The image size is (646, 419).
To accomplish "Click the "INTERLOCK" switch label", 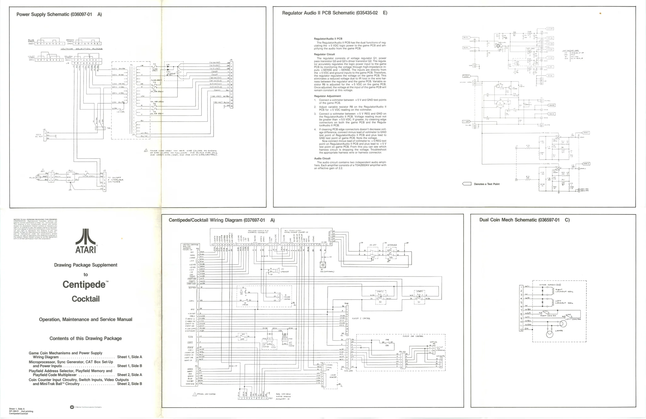I will (392, 245).
